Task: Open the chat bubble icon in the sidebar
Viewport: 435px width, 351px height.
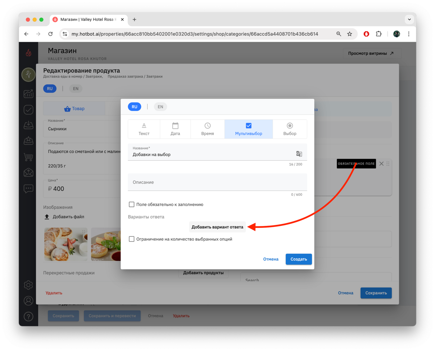Action: pos(28,189)
